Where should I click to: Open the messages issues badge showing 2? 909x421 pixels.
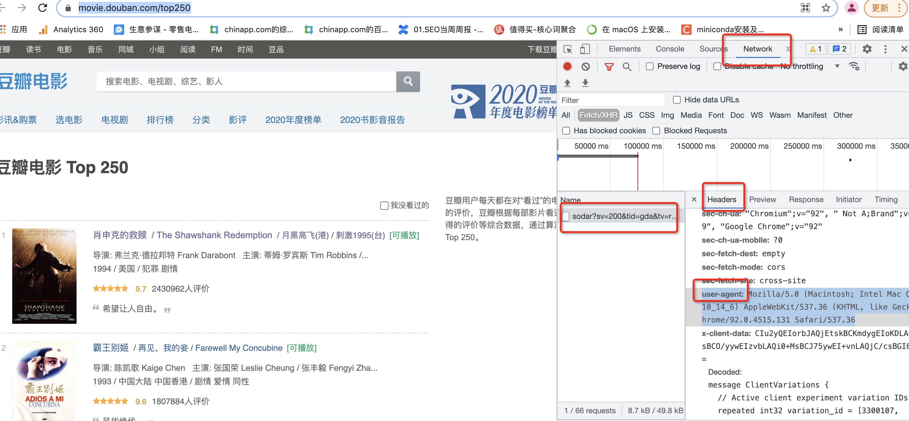pyautogui.click(x=840, y=49)
